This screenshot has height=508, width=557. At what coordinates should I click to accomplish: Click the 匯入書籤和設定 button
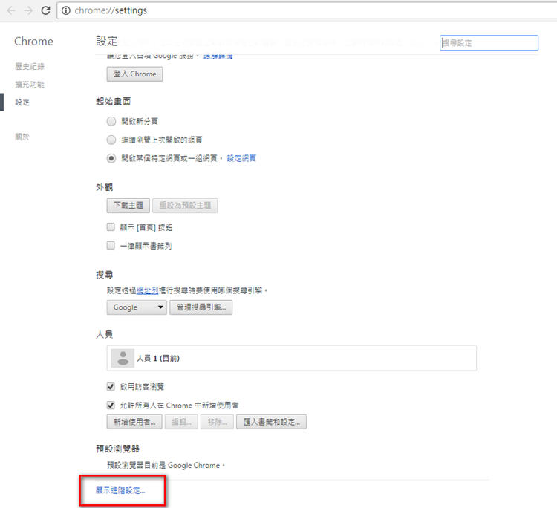(x=271, y=422)
